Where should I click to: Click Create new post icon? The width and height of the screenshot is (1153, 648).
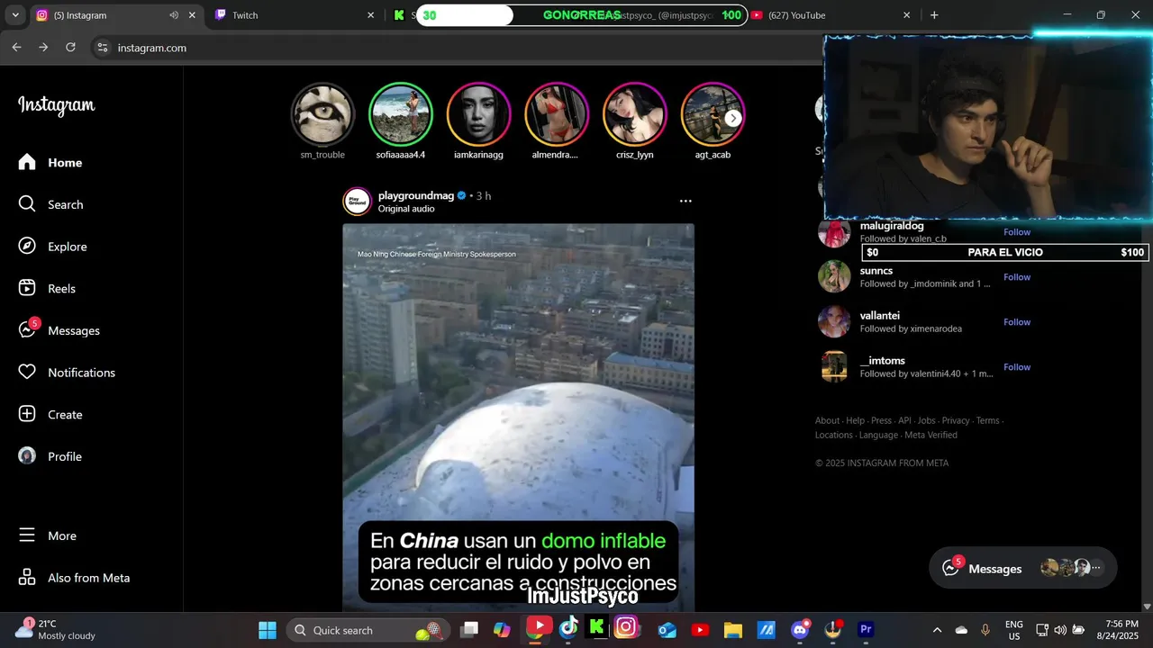coord(27,414)
